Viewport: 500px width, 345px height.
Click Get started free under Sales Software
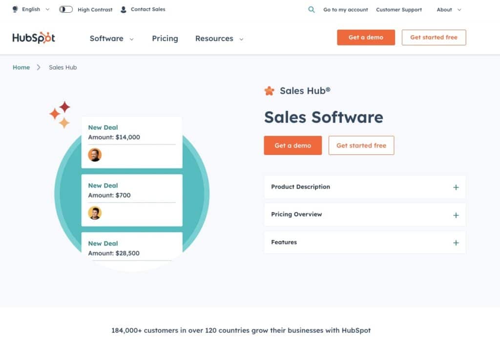point(361,146)
